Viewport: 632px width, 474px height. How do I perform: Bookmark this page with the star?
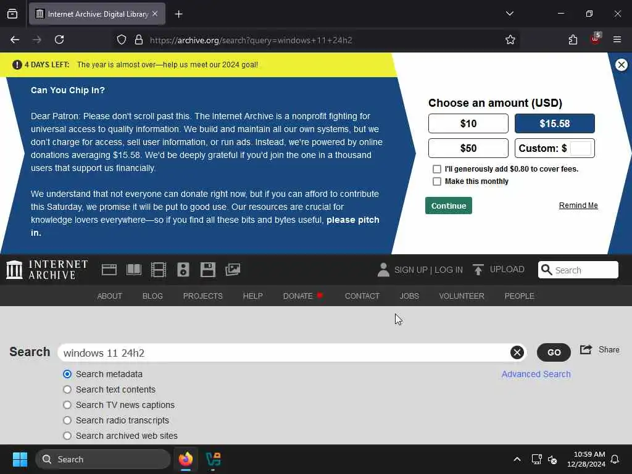coord(510,39)
